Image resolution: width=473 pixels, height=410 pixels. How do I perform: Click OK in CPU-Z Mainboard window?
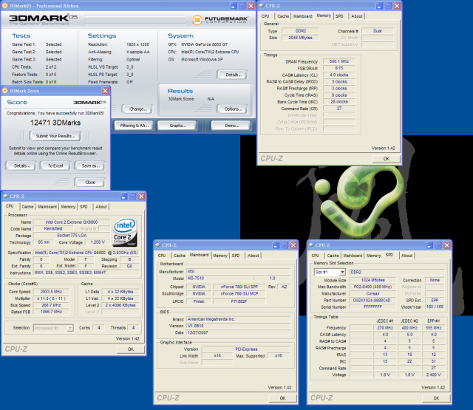(282, 398)
